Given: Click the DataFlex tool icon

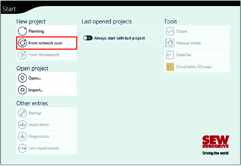Looking at the screenshot, I should pyautogui.click(x=170, y=55).
